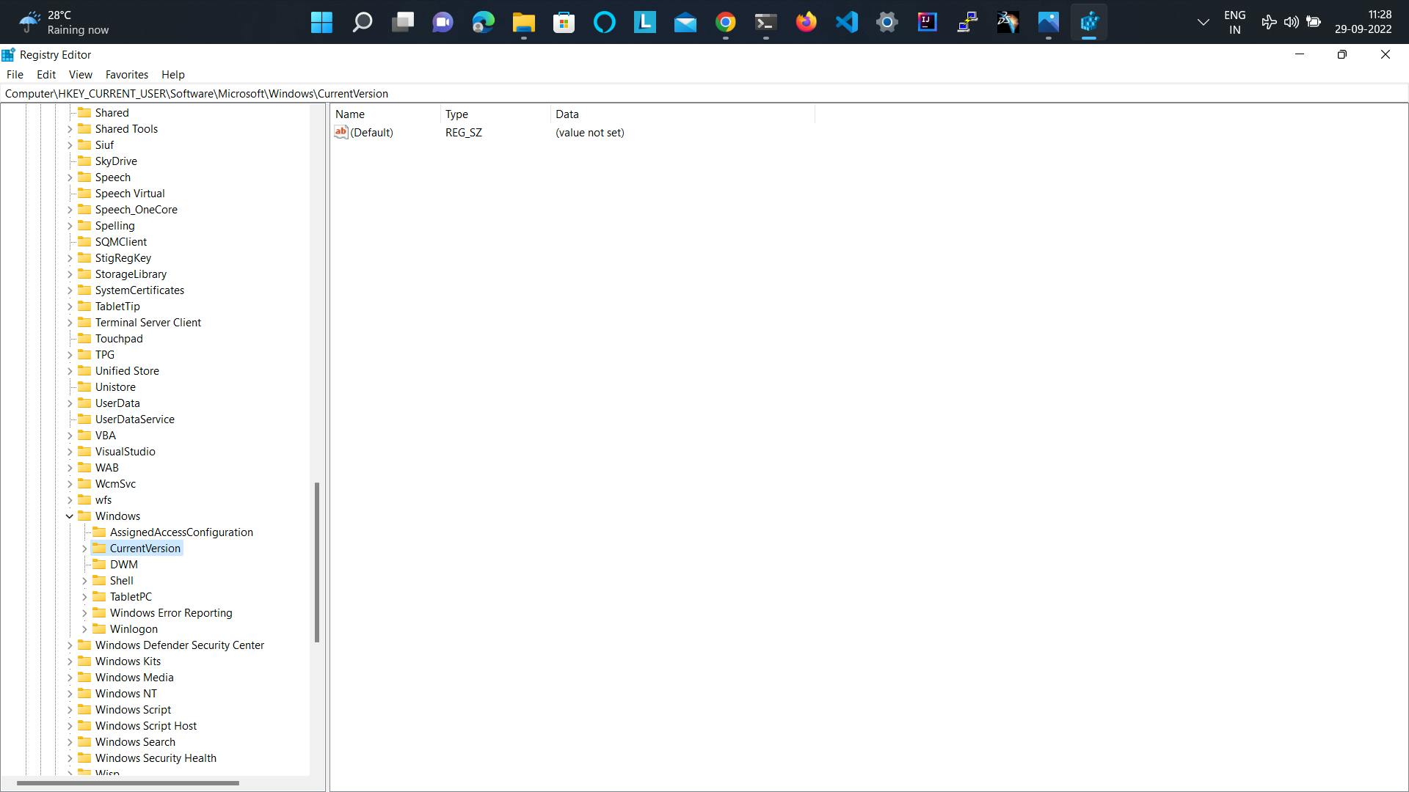Launch Google Chrome from taskbar

click(x=725, y=22)
